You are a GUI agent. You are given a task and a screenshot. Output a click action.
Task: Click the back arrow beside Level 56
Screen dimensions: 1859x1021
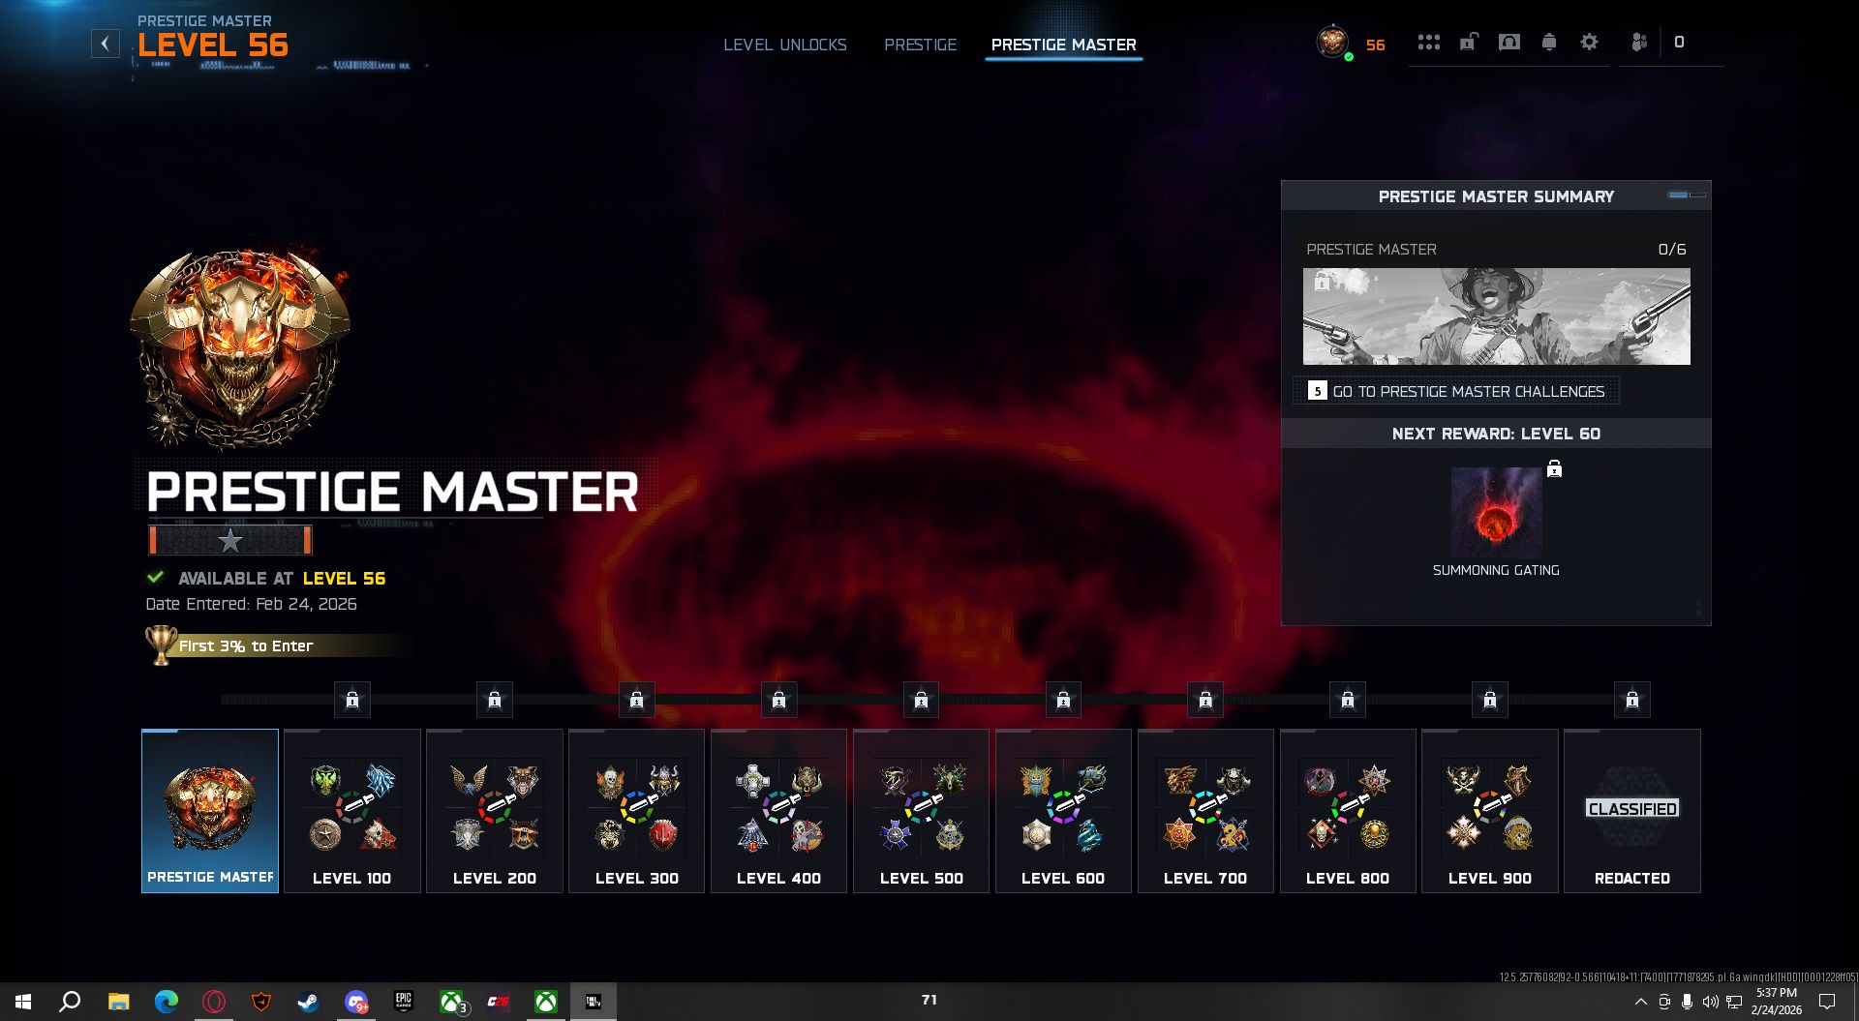pos(106,44)
